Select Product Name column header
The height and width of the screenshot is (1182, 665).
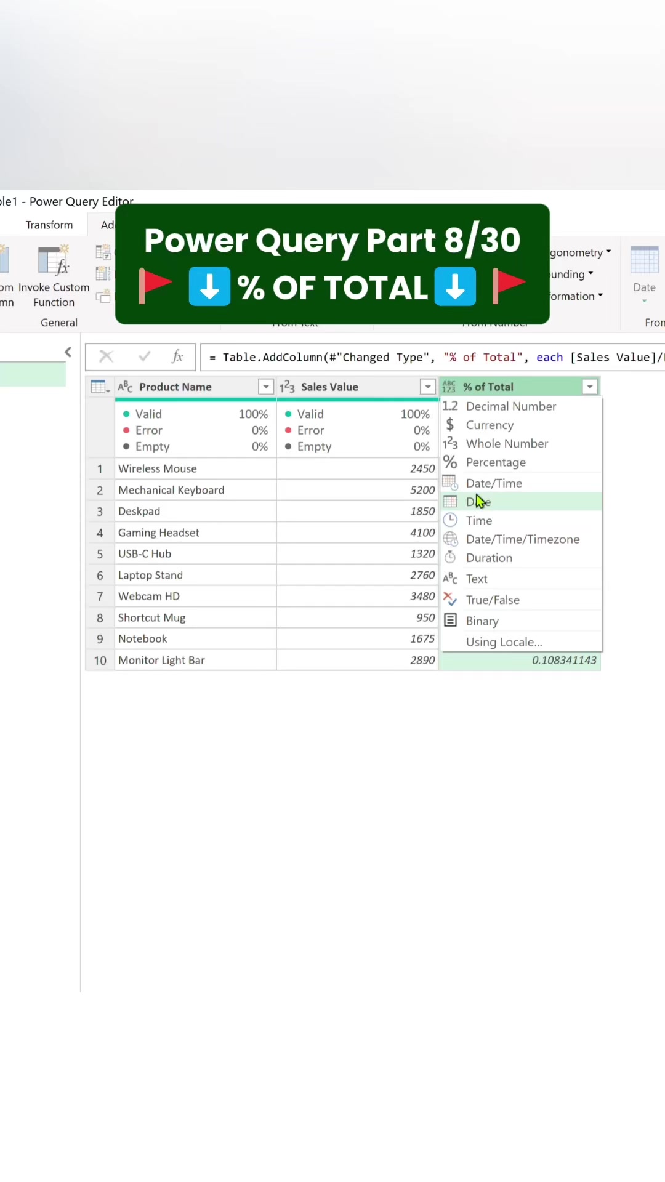(x=195, y=387)
